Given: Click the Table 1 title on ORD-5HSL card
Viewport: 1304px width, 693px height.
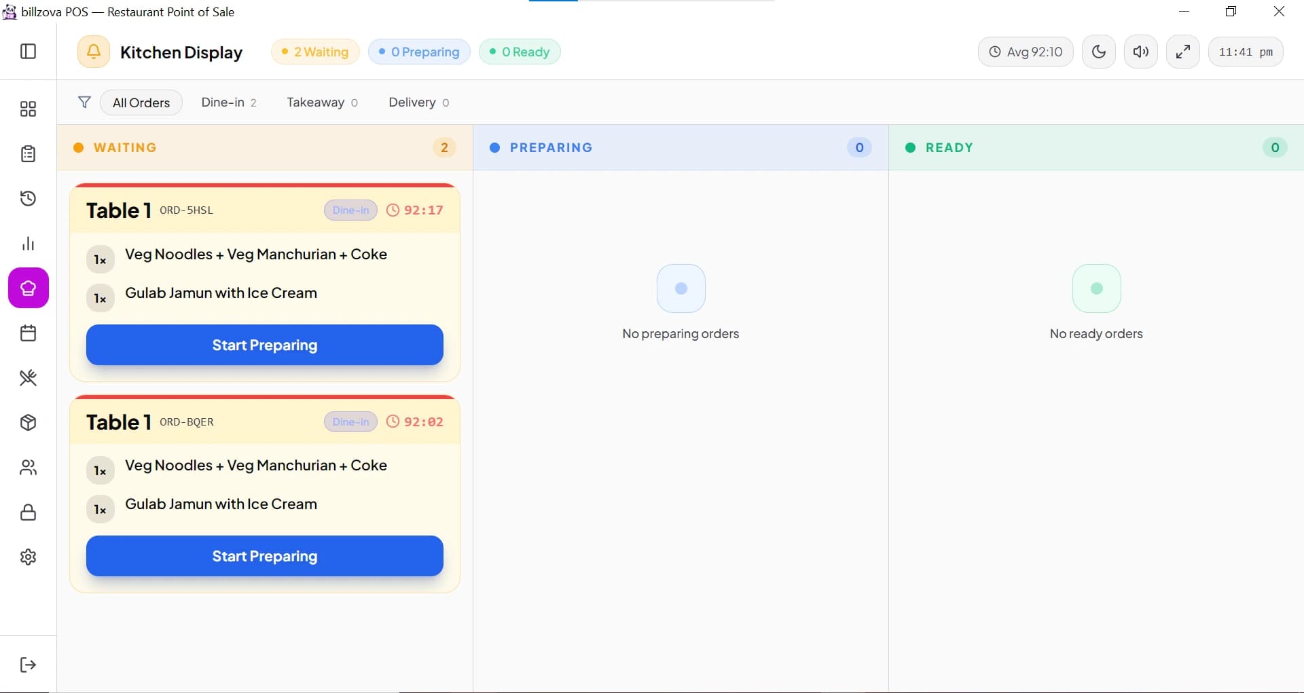Looking at the screenshot, I should (x=119, y=210).
